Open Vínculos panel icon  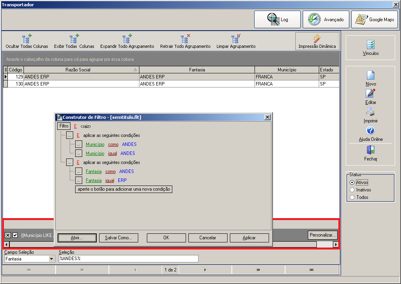[x=370, y=45]
